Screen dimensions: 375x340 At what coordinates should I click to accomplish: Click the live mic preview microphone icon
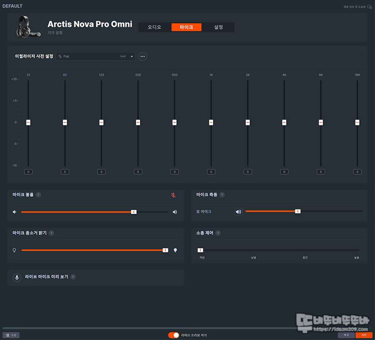pyautogui.click(x=17, y=277)
